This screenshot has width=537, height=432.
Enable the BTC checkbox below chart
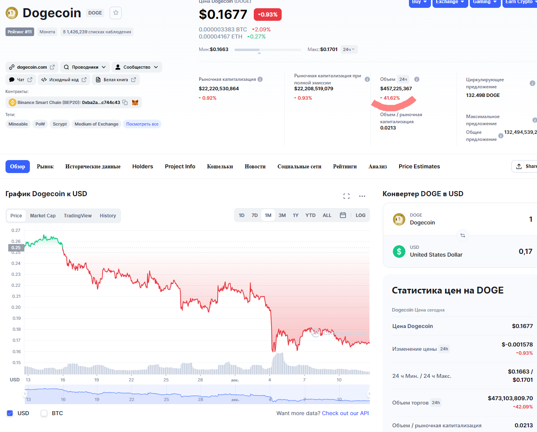point(44,413)
